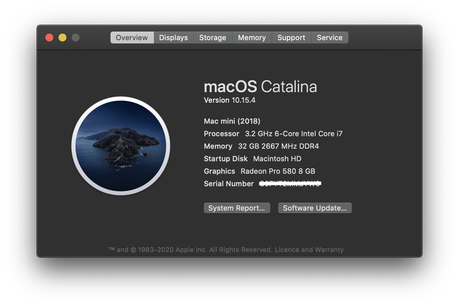459x306 pixels.
Task: Click the 'Graphics' label
Action: point(219,171)
